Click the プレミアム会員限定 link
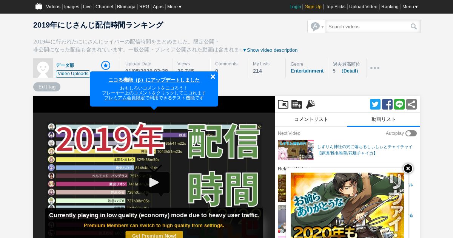Image resolution: width=453 pixels, height=238 pixels. pos(125,98)
